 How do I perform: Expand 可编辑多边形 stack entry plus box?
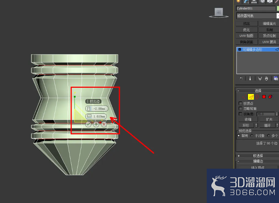point(240,49)
